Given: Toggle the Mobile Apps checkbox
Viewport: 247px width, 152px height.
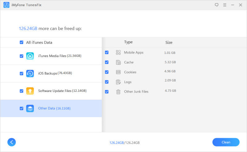Looking at the screenshot, I should point(107,52).
